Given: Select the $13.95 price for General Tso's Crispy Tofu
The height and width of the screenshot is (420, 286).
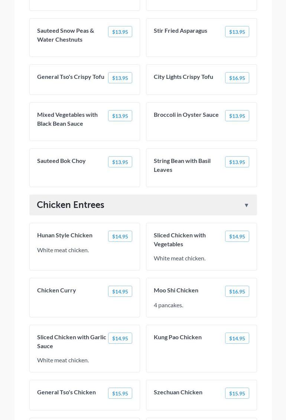Looking at the screenshot, I should click(x=120, y=78).
